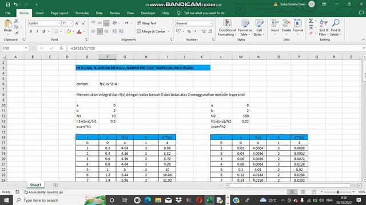Screen dimensions: 366x205
Task: Open the General number format dropdown
Action: (x=211, y=23)
